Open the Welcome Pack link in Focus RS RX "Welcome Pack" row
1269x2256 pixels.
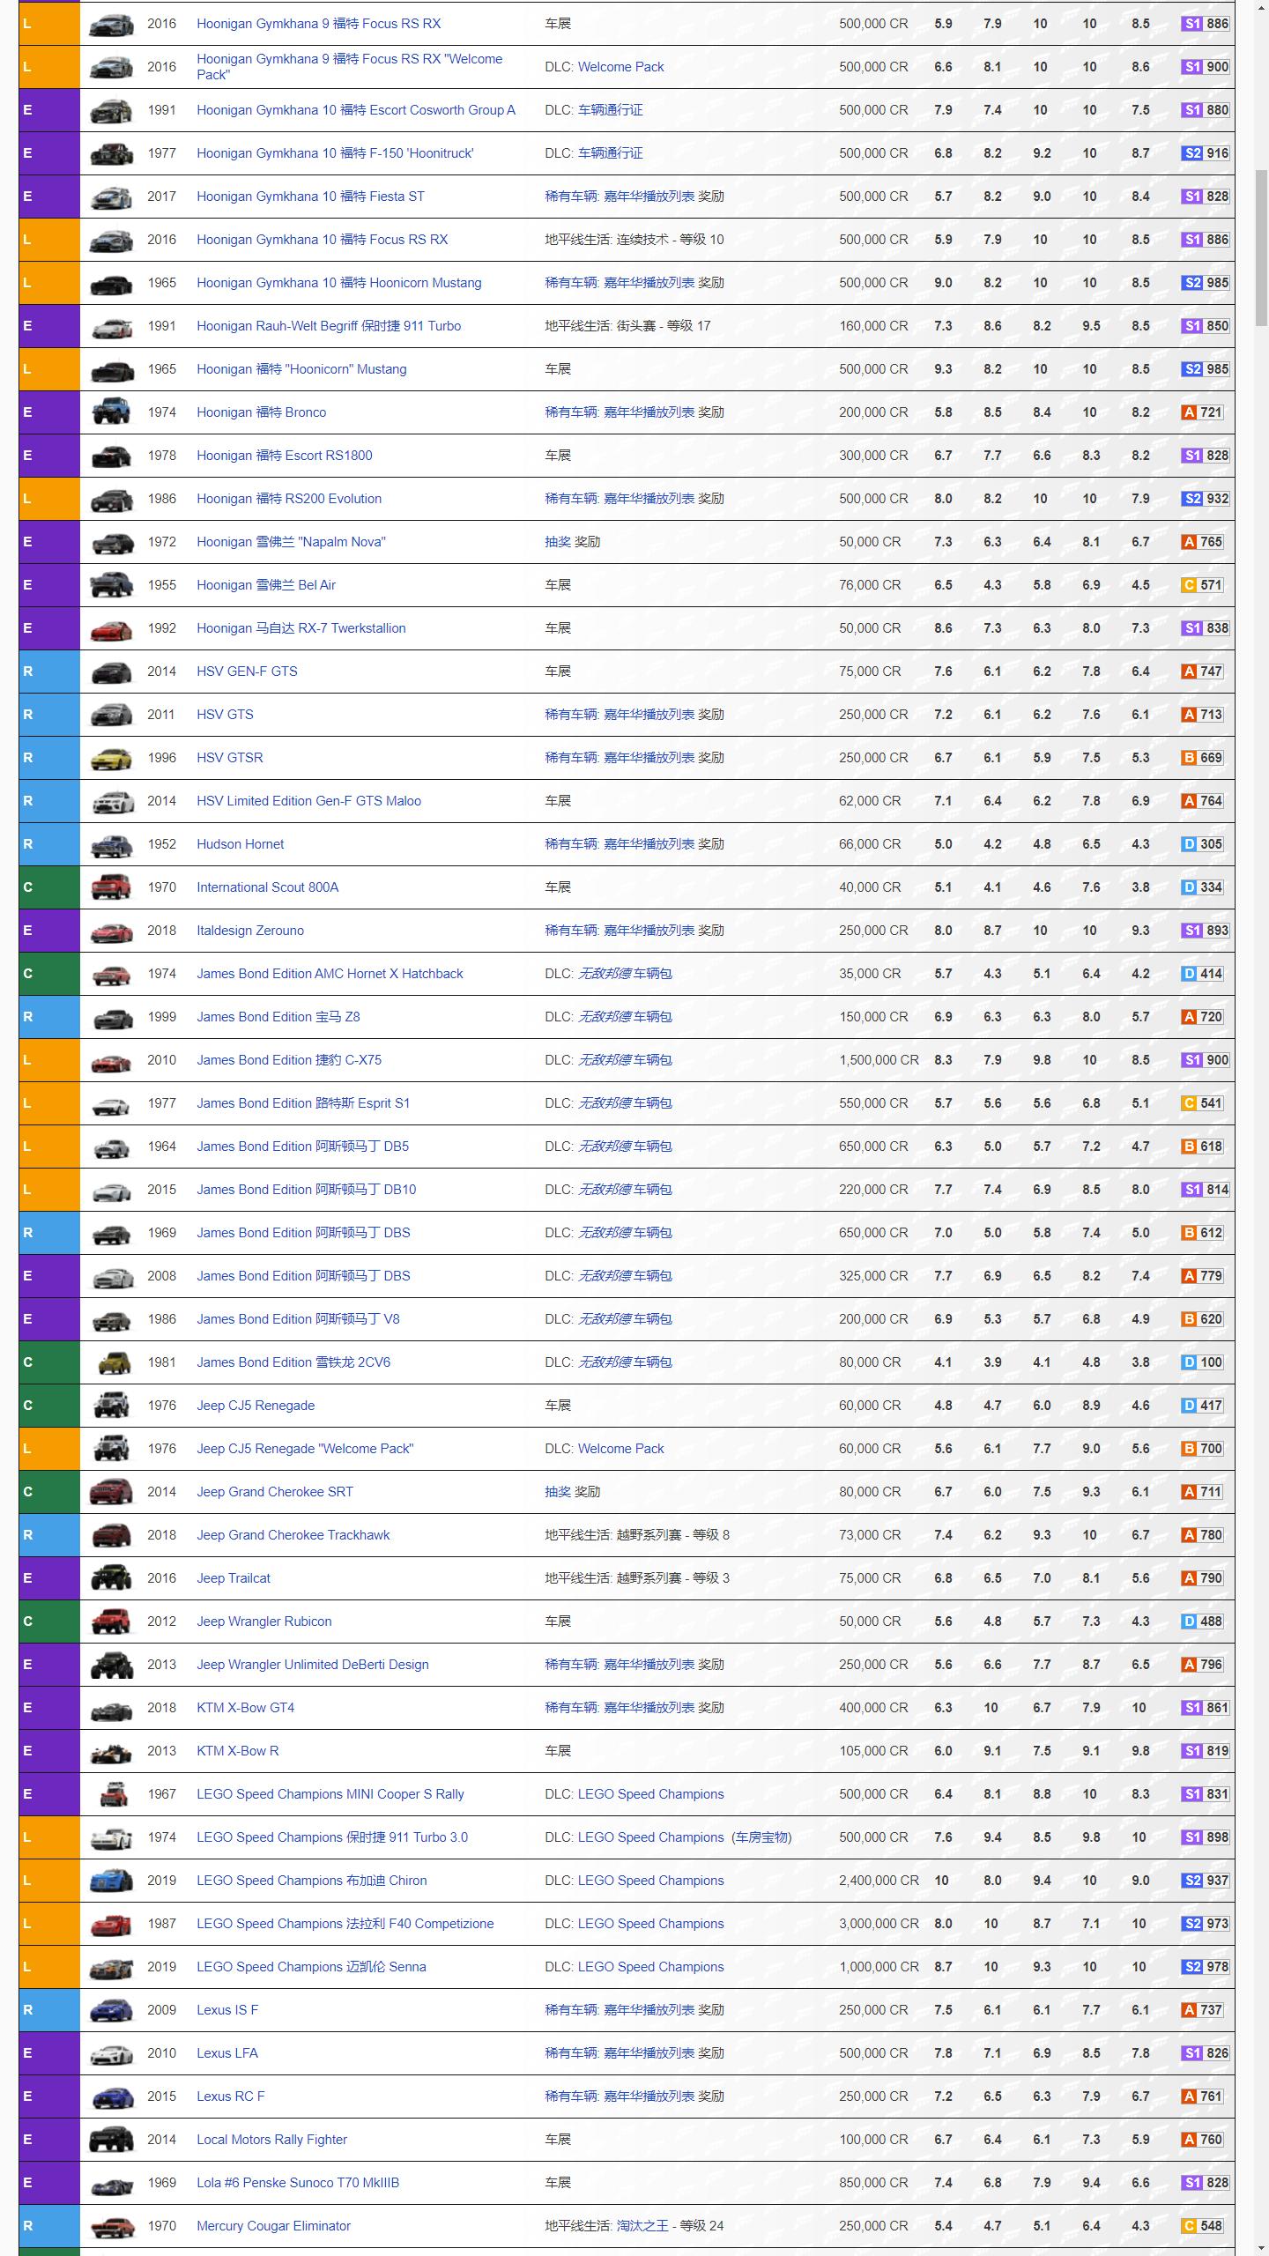pos(620,67)
